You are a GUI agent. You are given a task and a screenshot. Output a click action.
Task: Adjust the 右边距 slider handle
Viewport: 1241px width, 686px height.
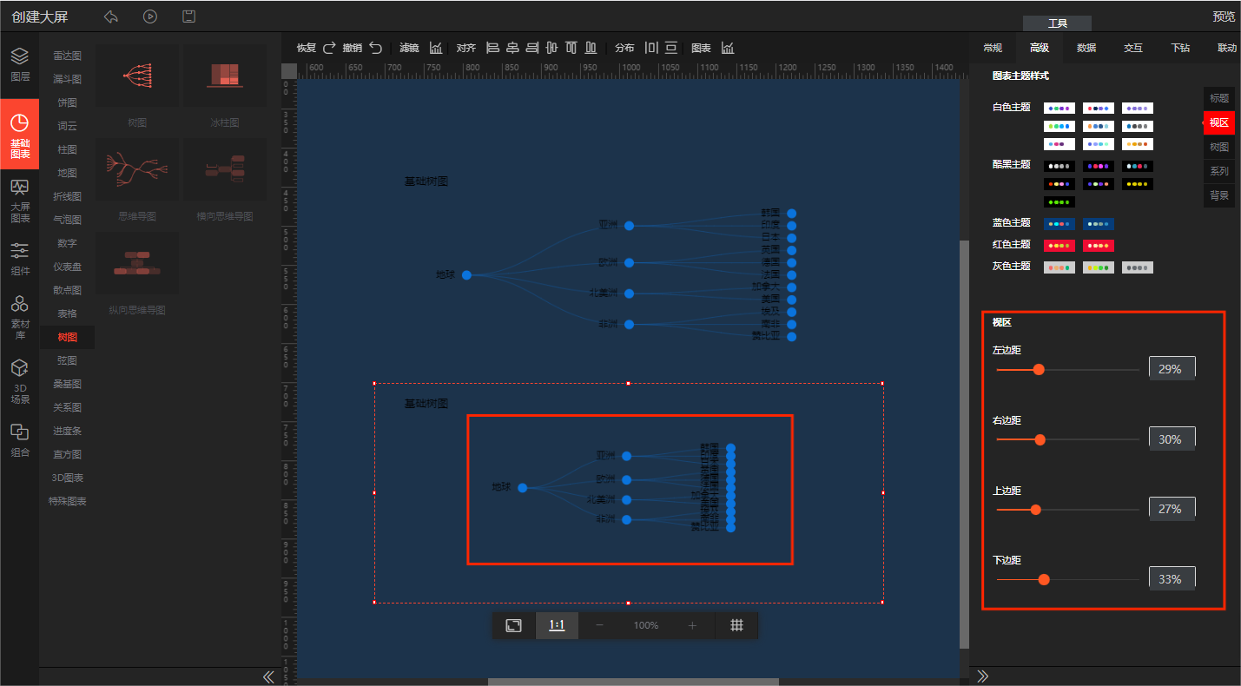coord(1040,439)
